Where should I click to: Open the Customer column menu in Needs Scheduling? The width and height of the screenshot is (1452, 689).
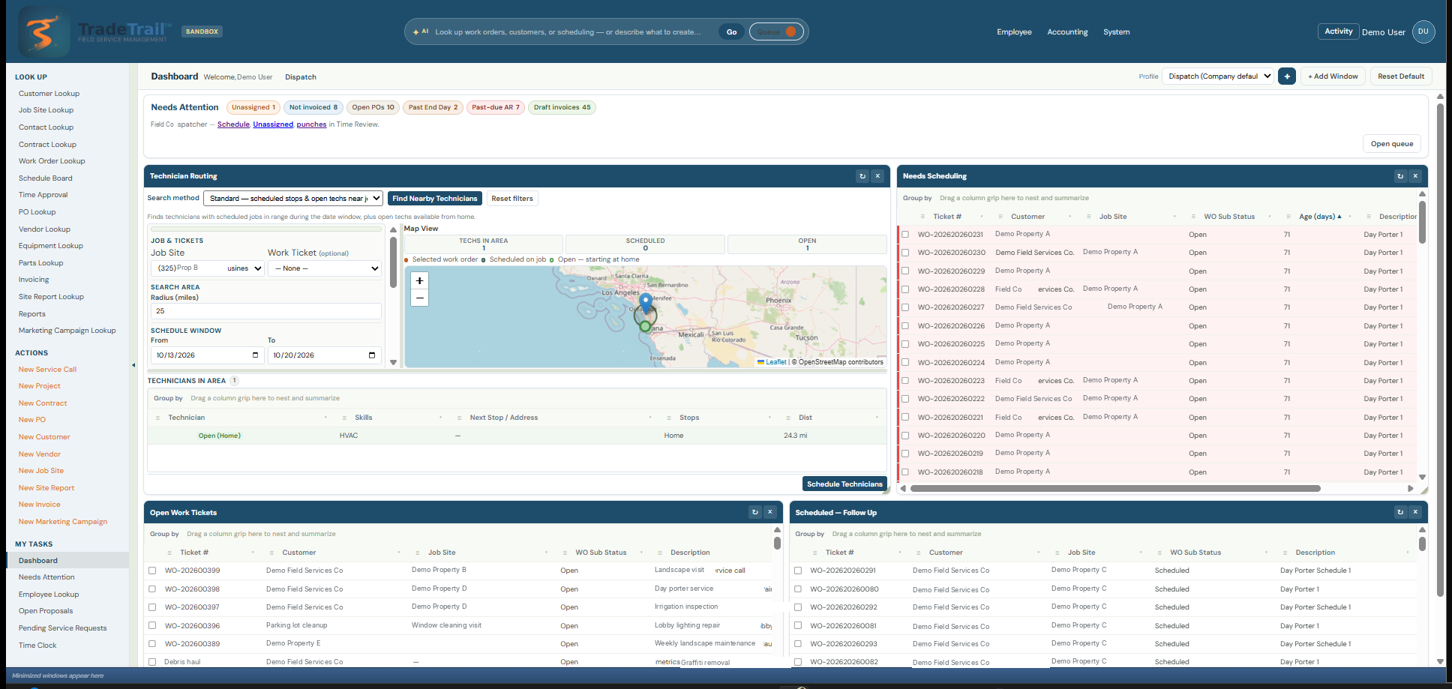click(x=1069, y=217)
